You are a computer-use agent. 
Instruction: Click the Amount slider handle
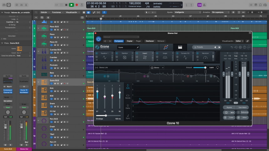[x=205, y=68]
